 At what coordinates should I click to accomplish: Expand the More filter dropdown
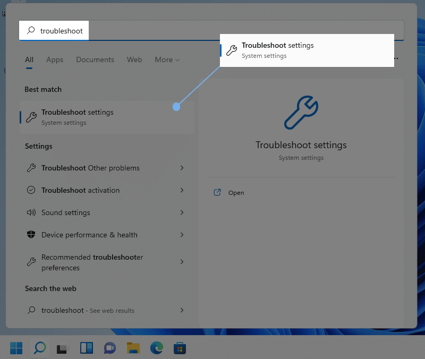(167, 59)
